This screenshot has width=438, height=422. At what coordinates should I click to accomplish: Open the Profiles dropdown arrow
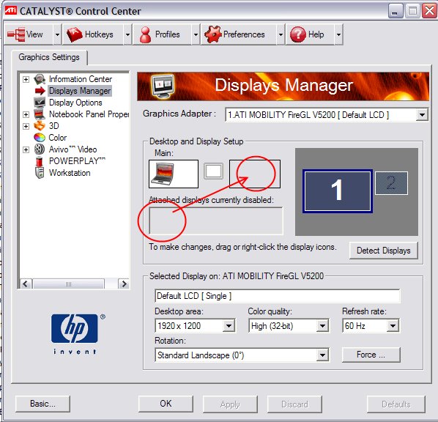(196, 34)
